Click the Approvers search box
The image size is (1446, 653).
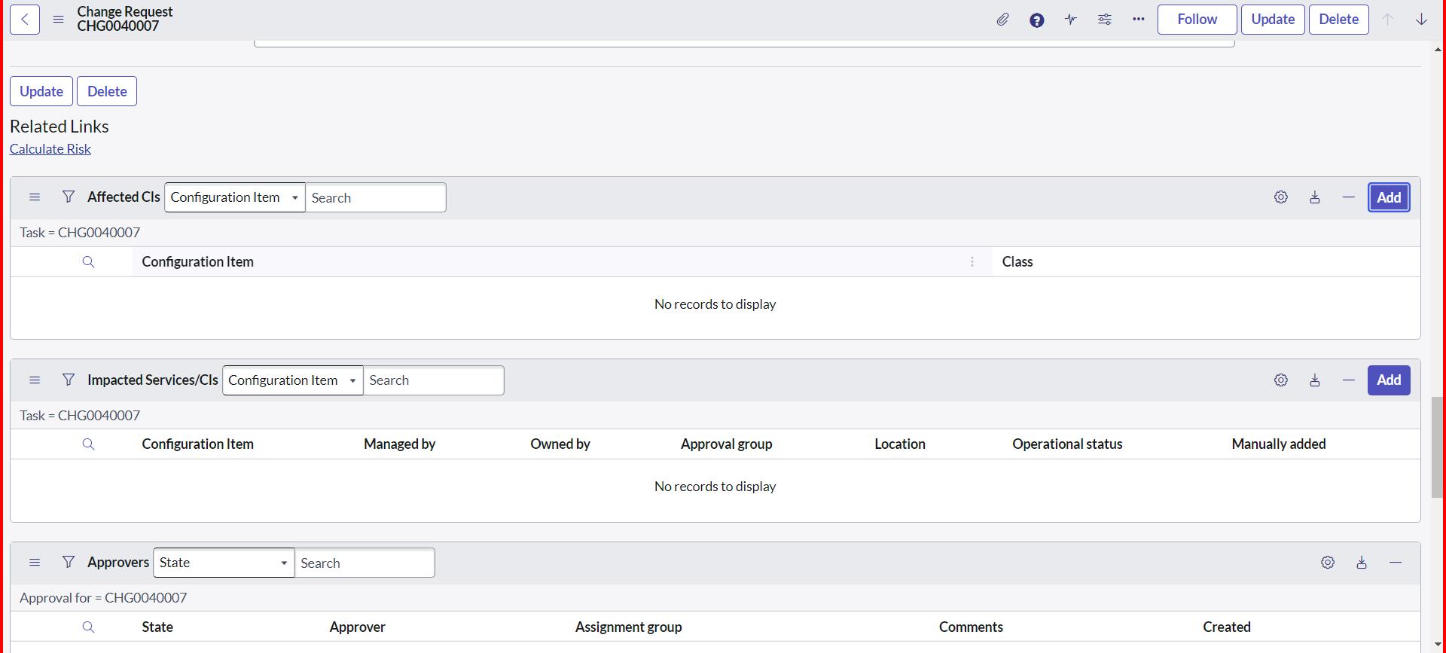click(365, 563)
